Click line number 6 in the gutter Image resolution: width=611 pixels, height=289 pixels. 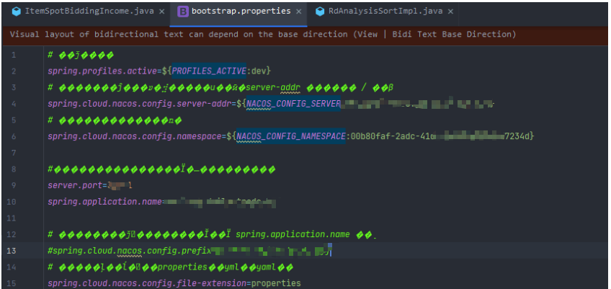14,136
